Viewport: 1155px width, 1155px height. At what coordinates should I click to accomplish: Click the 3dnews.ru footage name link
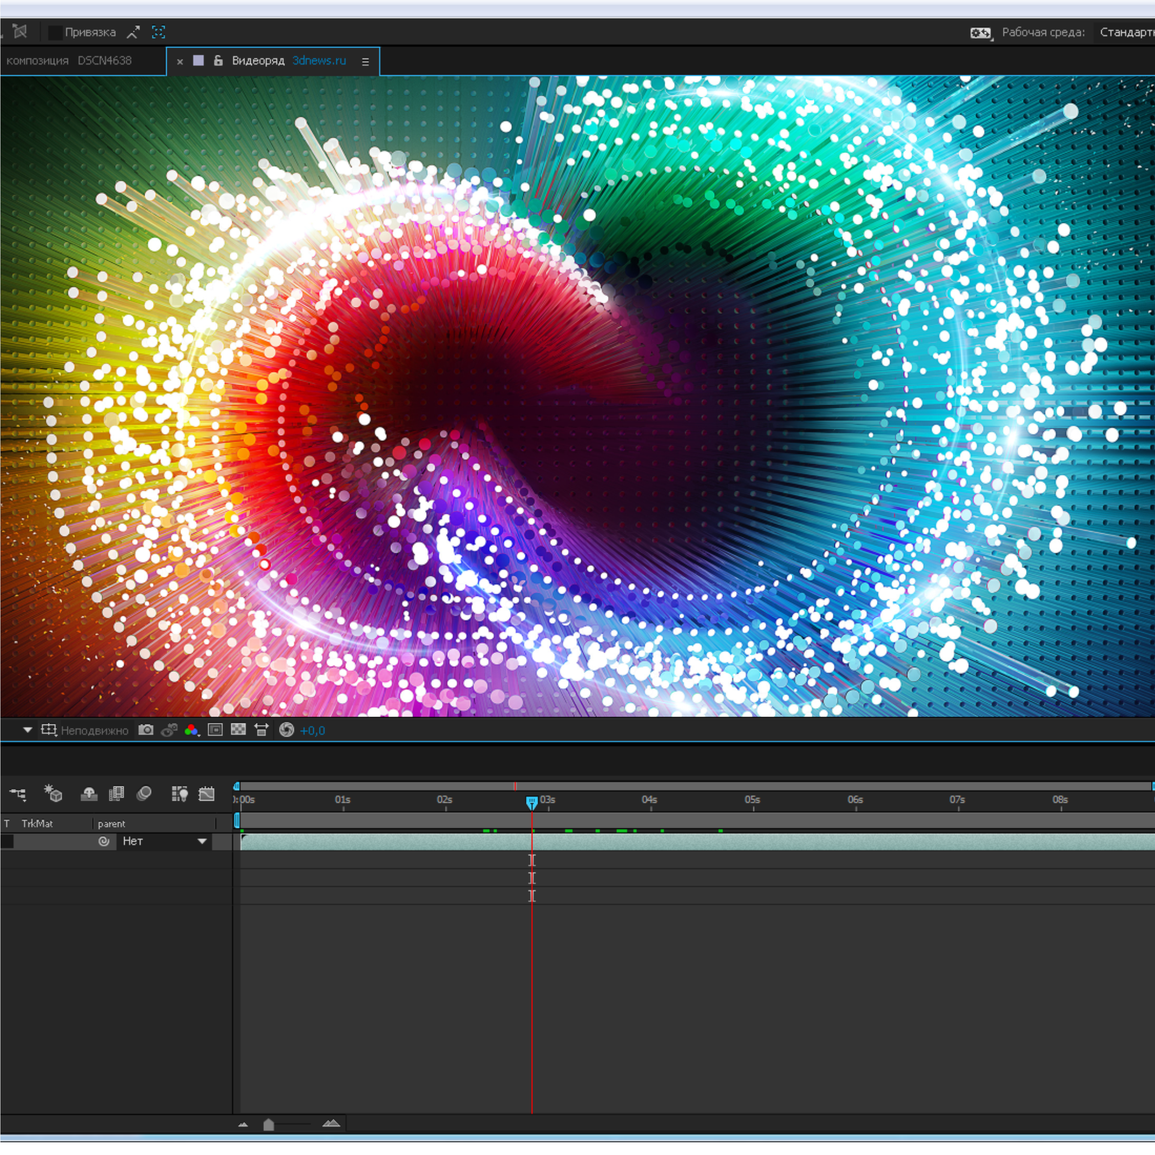pos(319,61)
